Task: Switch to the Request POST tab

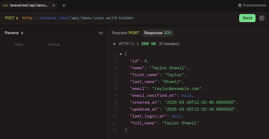Action: 125,33
